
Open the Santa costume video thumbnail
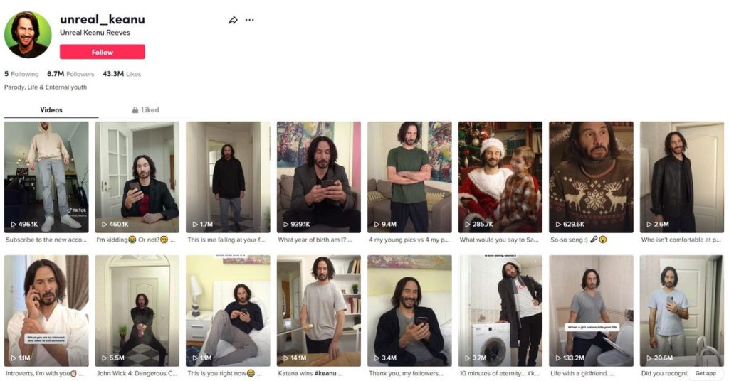(500, 177)
